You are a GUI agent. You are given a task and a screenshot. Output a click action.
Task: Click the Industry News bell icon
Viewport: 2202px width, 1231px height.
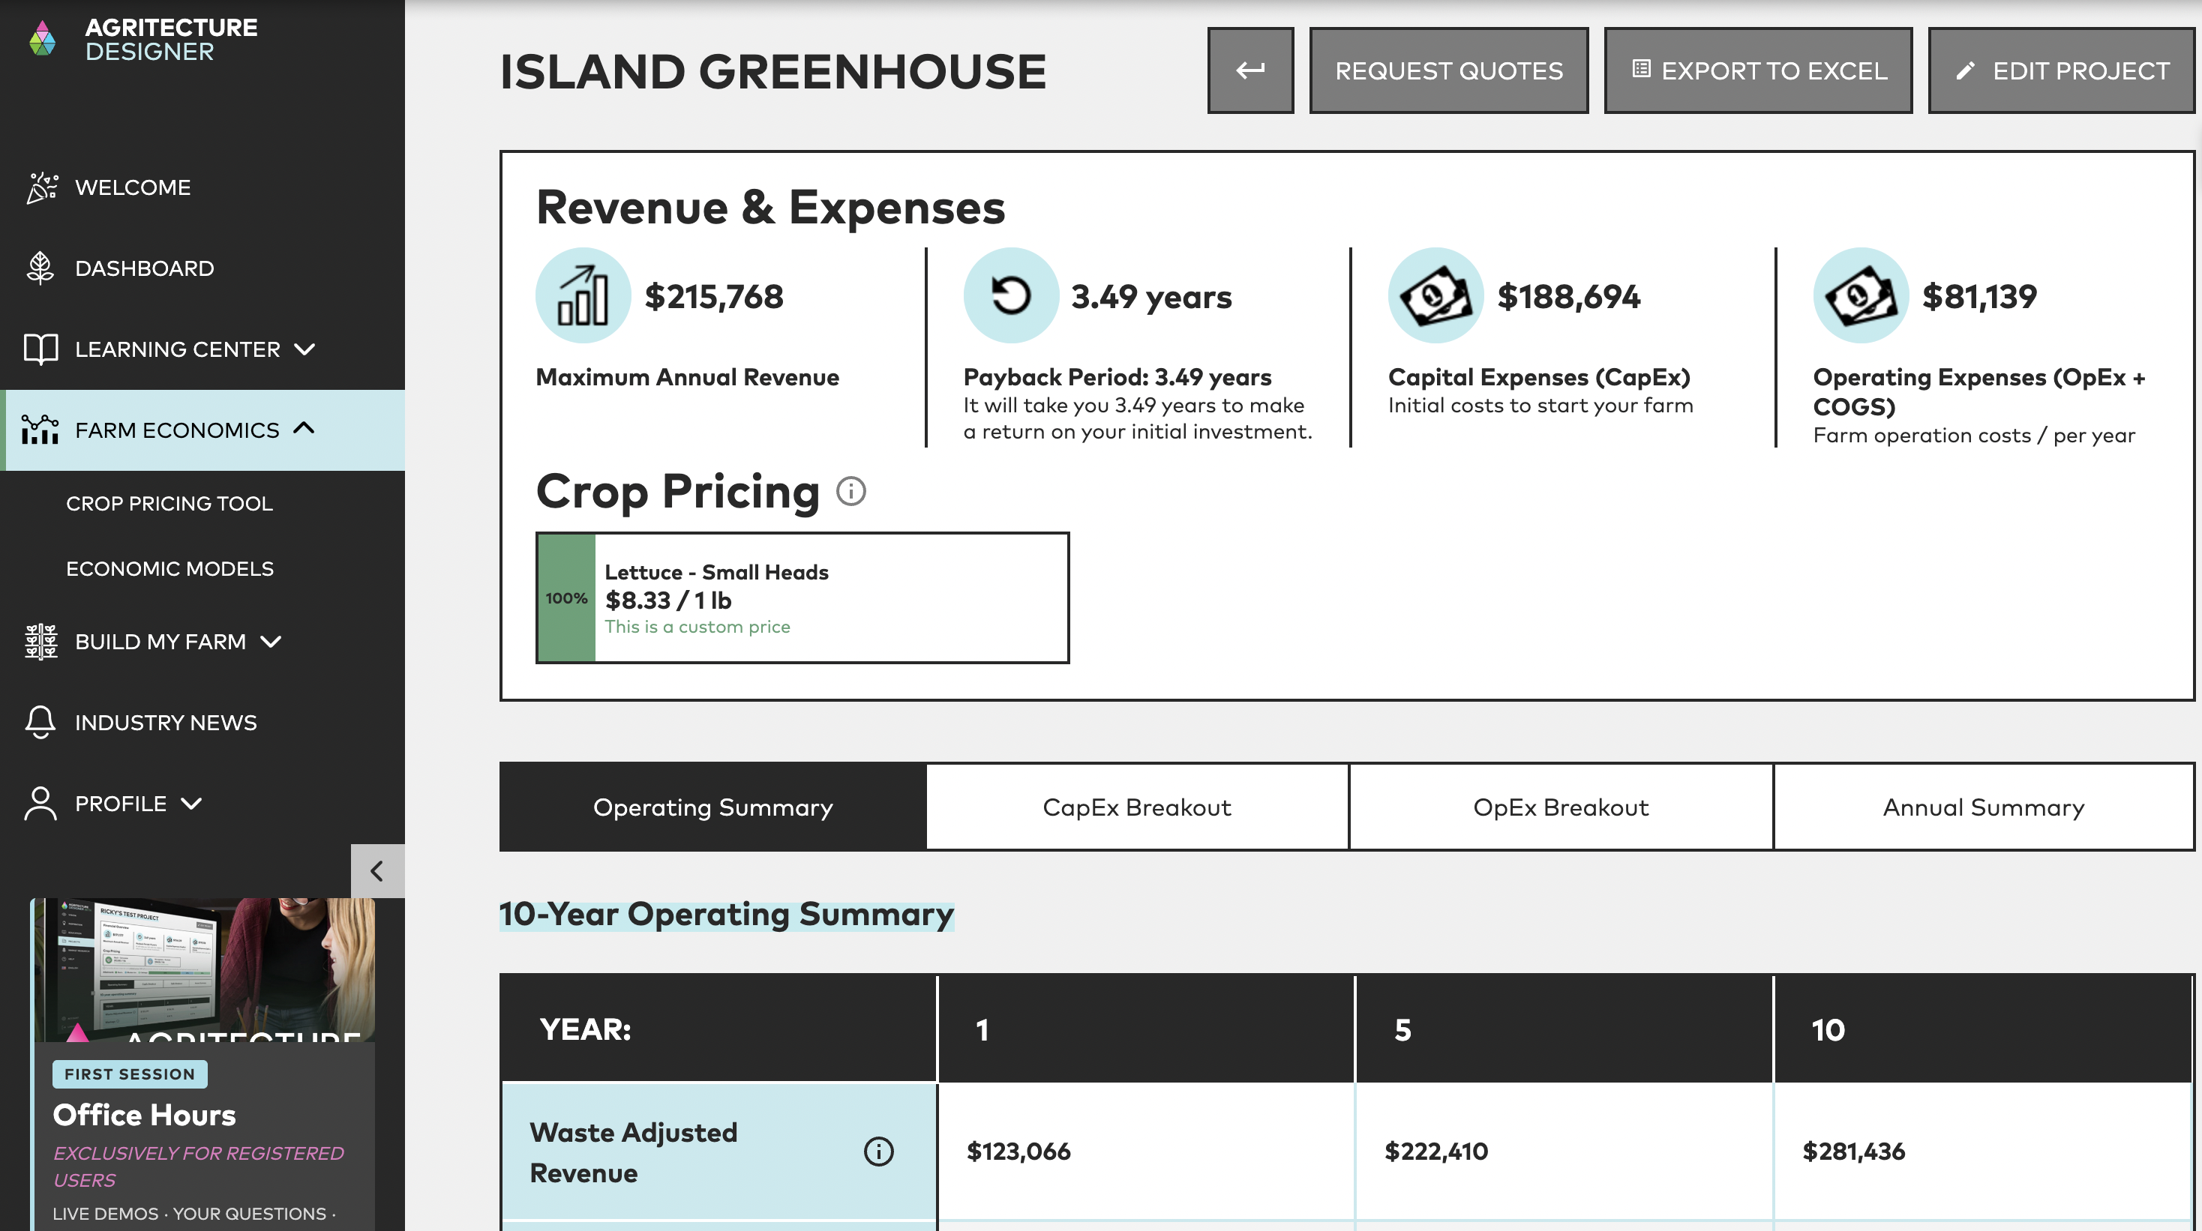pyautogui.click(x=40, y=723)
